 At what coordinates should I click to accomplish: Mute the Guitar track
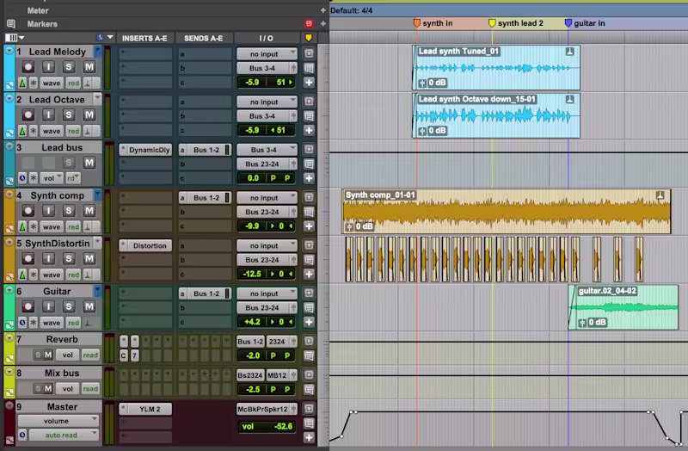[89, 306]
